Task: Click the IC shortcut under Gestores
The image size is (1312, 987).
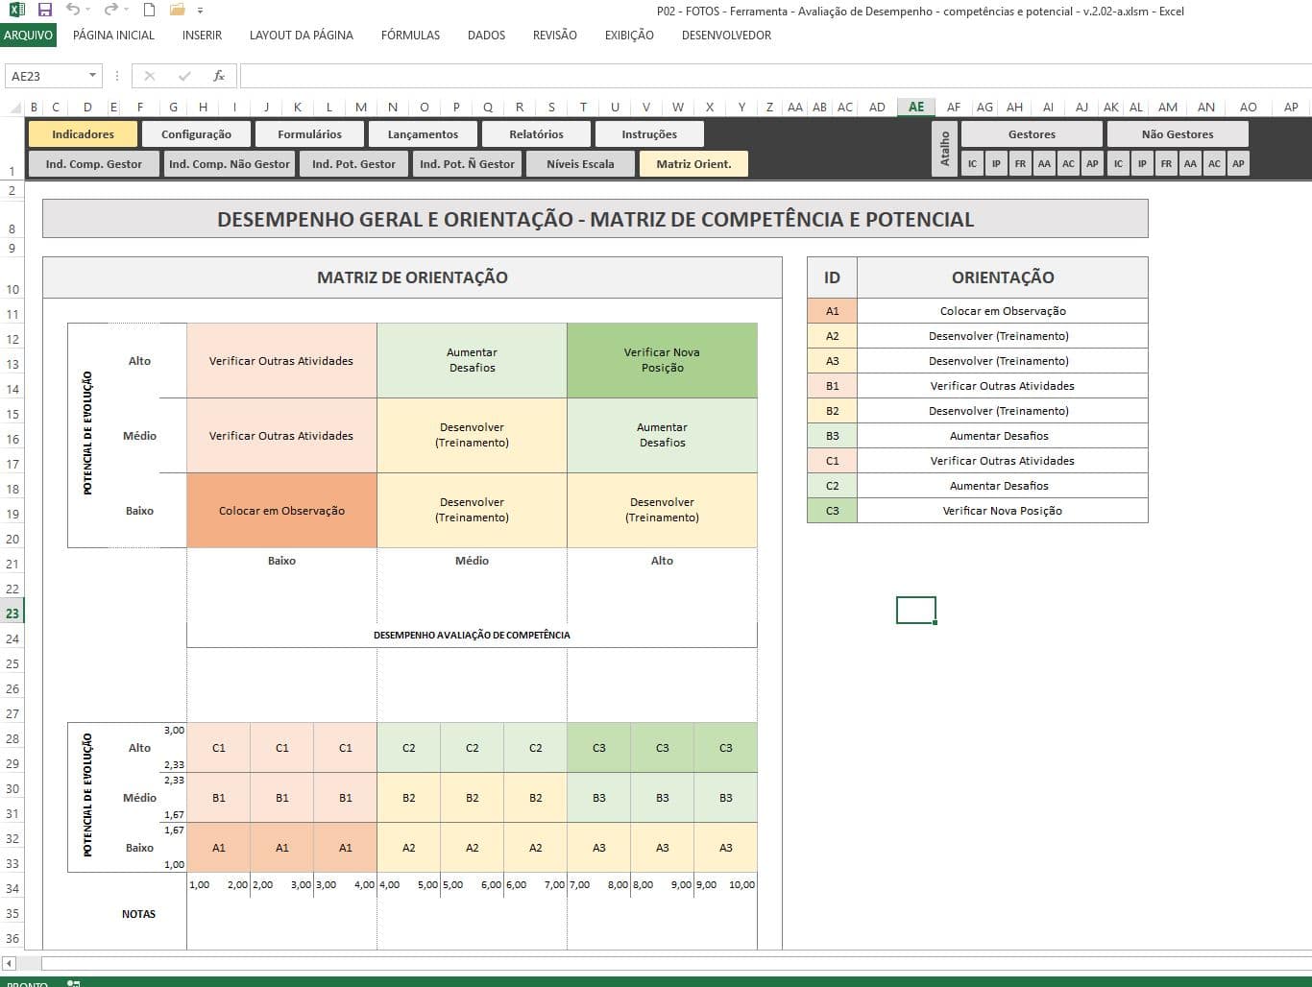Action: [972, 164]
